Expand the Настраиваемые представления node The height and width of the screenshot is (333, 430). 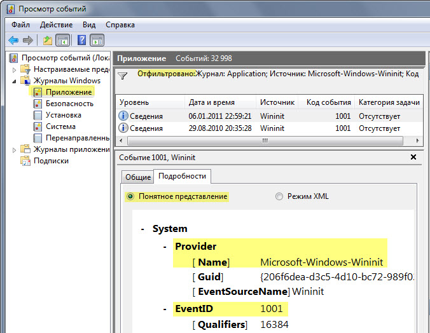pyautogui.click(x=15, y=69)
